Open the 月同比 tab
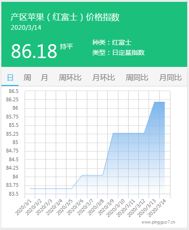Viewport: 189px width, 230px height. tap(170, 78)
